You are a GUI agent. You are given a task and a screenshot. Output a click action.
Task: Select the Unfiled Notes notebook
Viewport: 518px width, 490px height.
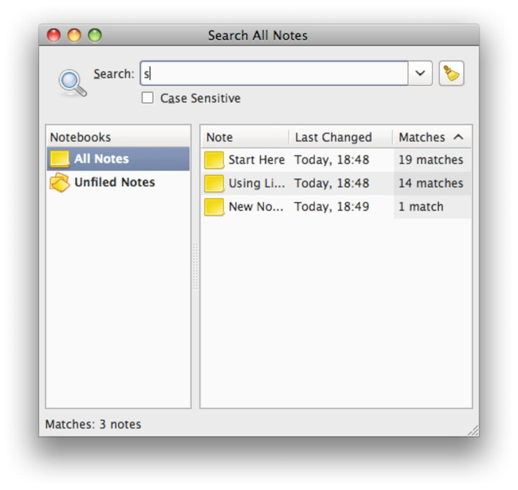[x=118, y=183]
